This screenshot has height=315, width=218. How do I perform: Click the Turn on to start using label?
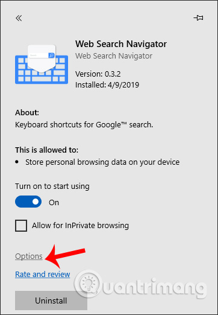pyautogui.click(x=52, y=186)
